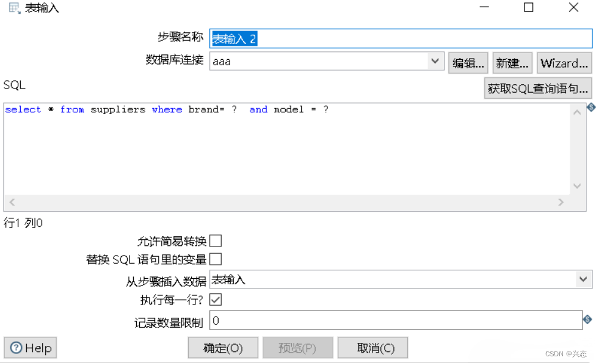Click the upward scroll arrow of the SQL box

point(576,112)
